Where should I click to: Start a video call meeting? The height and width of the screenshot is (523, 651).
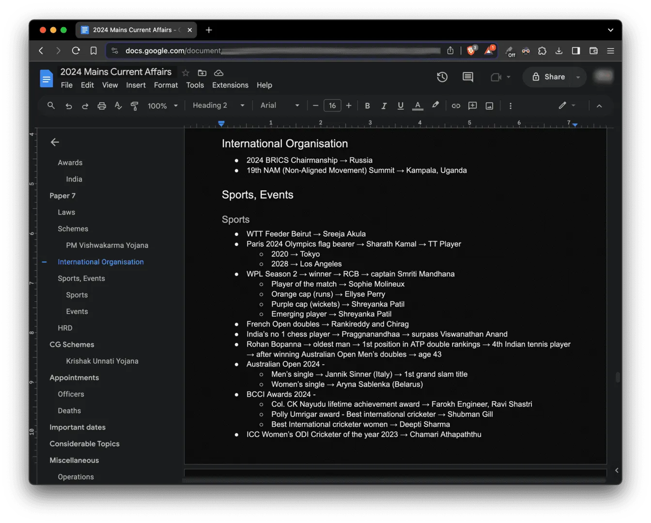496,77
